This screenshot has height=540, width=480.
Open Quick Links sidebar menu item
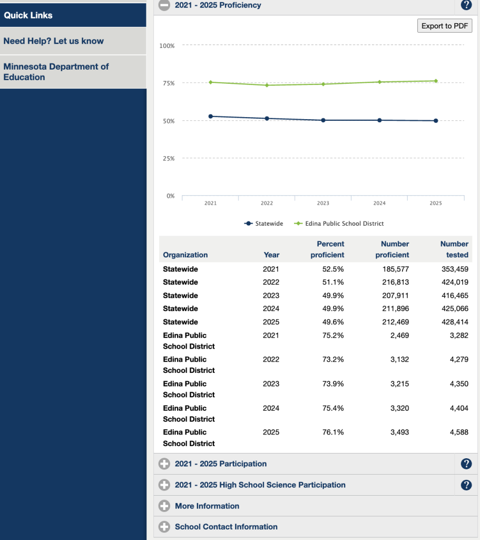[28, 15]
